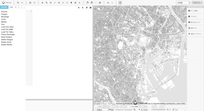
Task: Take a map screenshot with camera icon
Action: (x=30, y=3)
